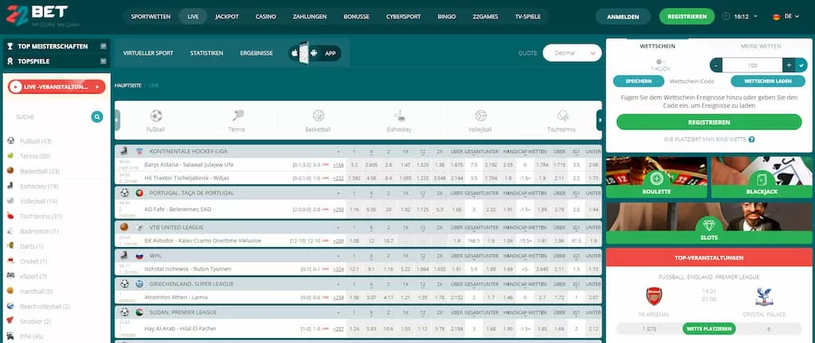Open the help icon beside Wie platziert man eine Wette

coord(751,140)
